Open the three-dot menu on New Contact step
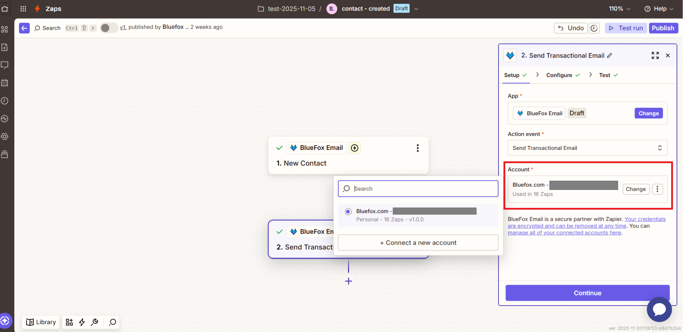 click(x=417, y=148)
